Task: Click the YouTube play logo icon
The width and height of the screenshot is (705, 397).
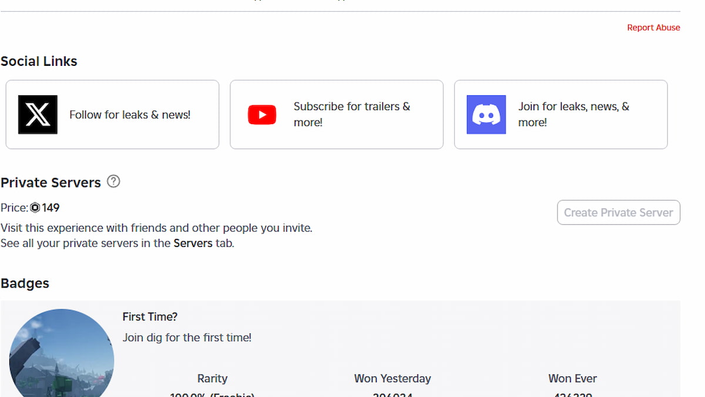Action: point(262,115)
